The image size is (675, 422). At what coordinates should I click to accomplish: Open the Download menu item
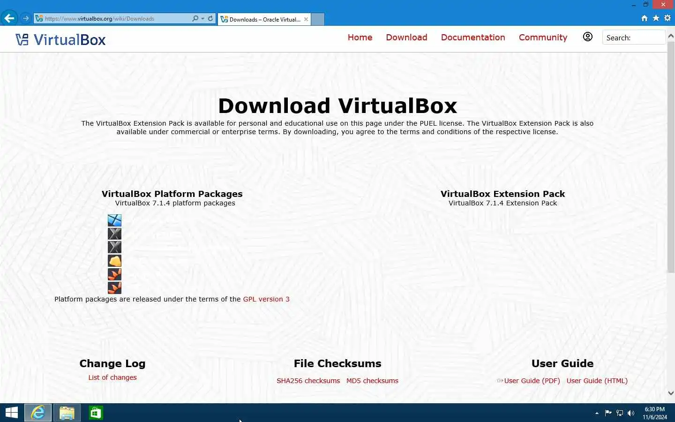(406, 38)
